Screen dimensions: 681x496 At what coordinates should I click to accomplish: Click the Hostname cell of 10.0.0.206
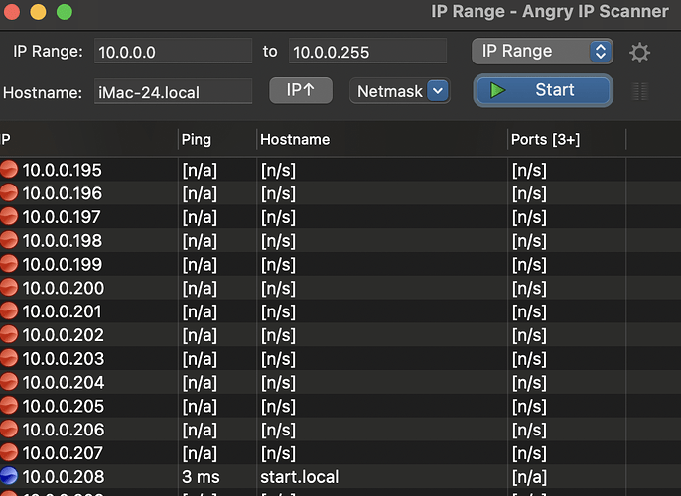pos(382,430)
